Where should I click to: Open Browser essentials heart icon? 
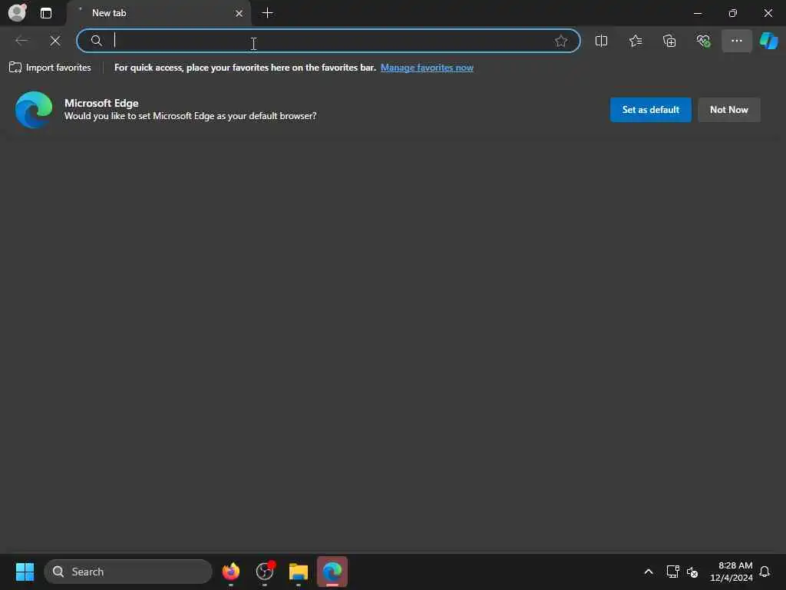703,41
